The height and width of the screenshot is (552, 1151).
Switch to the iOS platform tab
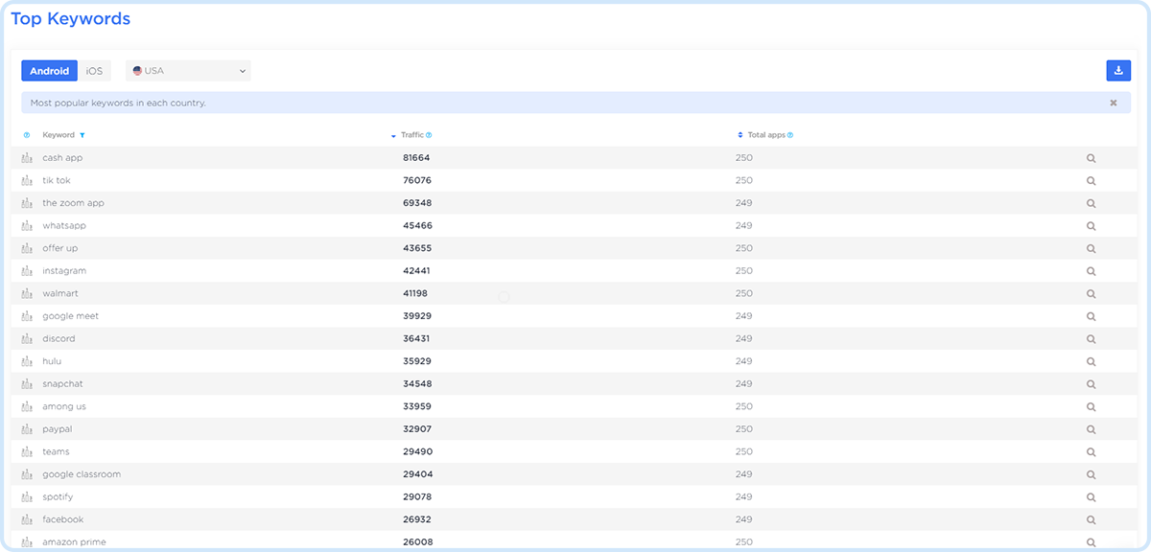click(94, 71)
